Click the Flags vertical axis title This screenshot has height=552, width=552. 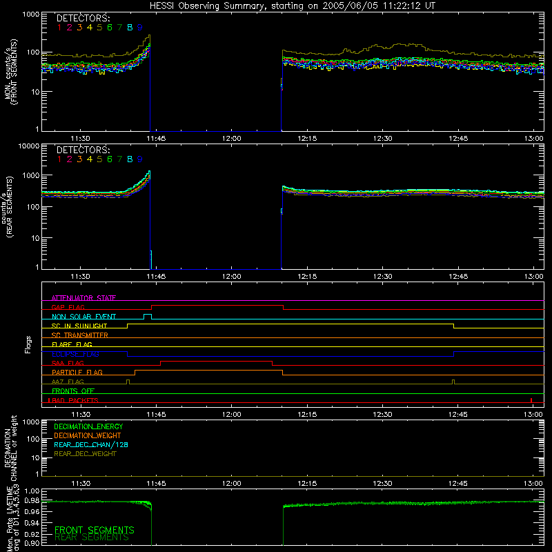[x=28, y=344]
